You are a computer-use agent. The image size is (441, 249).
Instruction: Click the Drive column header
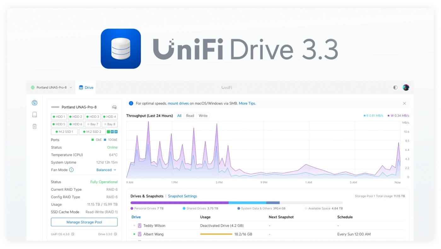pyautogui.click(x=136, y=217)
